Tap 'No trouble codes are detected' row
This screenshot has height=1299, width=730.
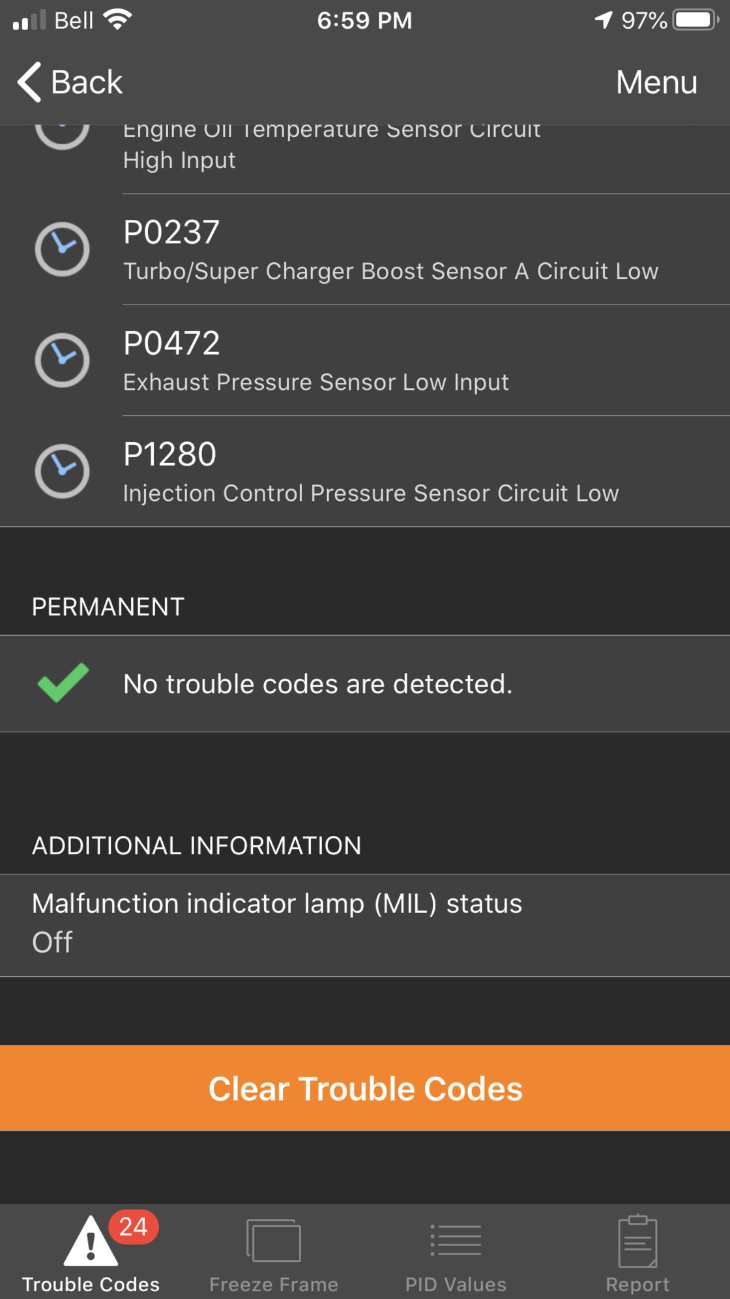tap(365, 683)
